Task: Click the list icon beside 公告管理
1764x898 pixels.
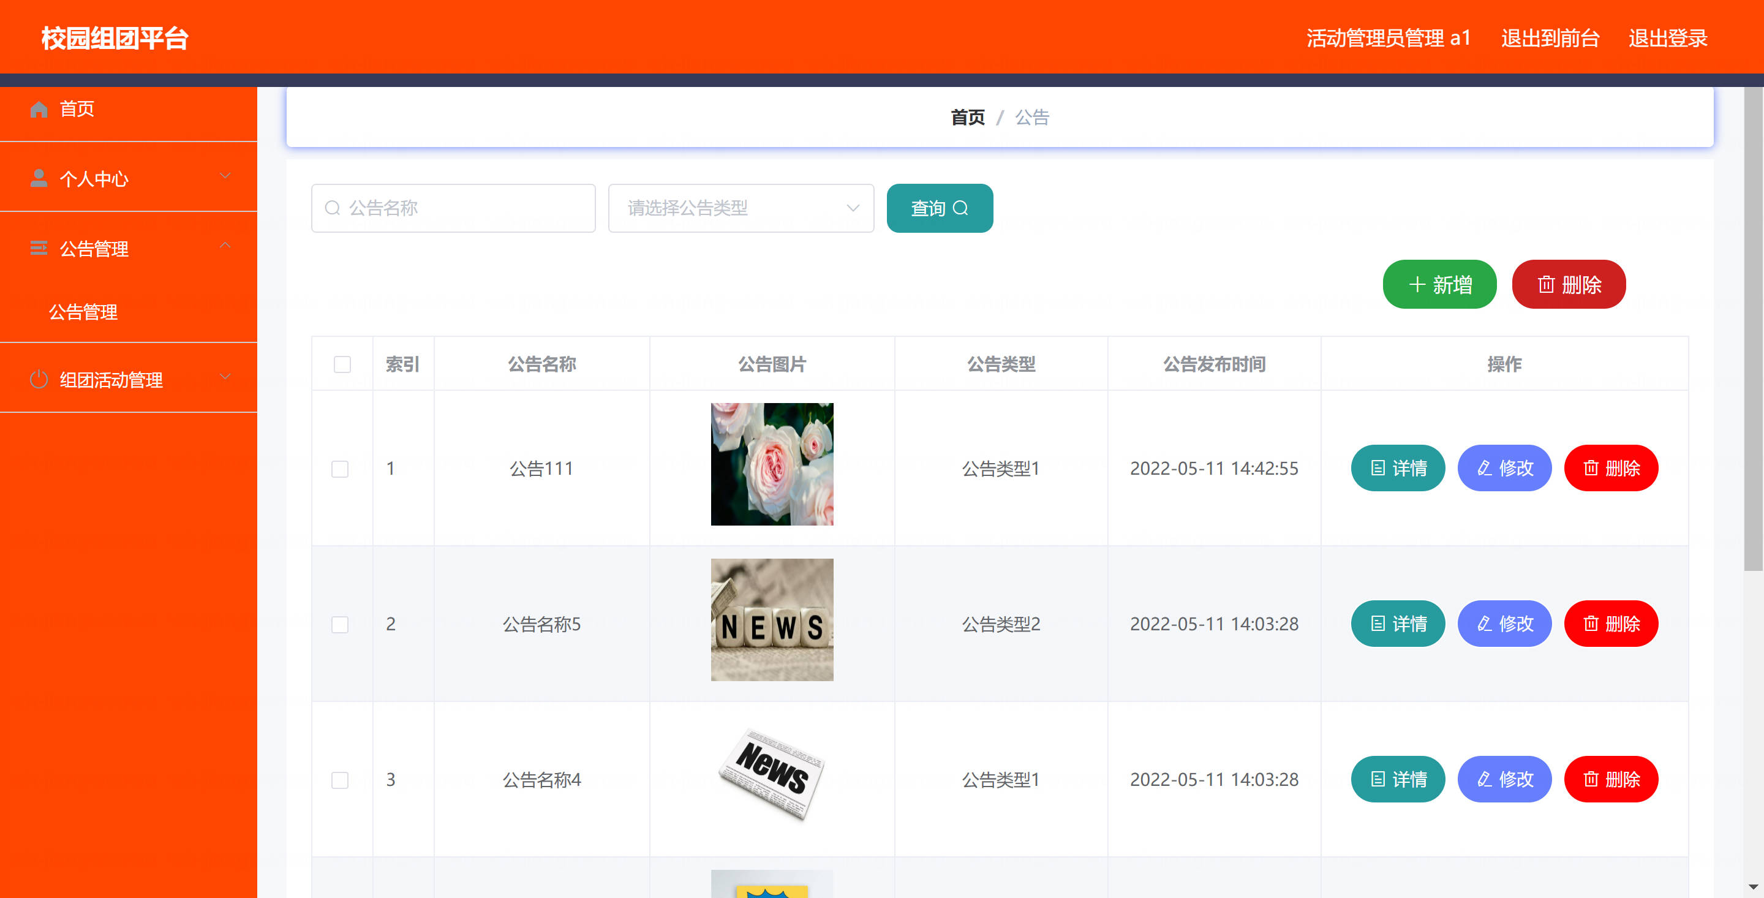Action: pyautogui.click(x=39, y=248)
